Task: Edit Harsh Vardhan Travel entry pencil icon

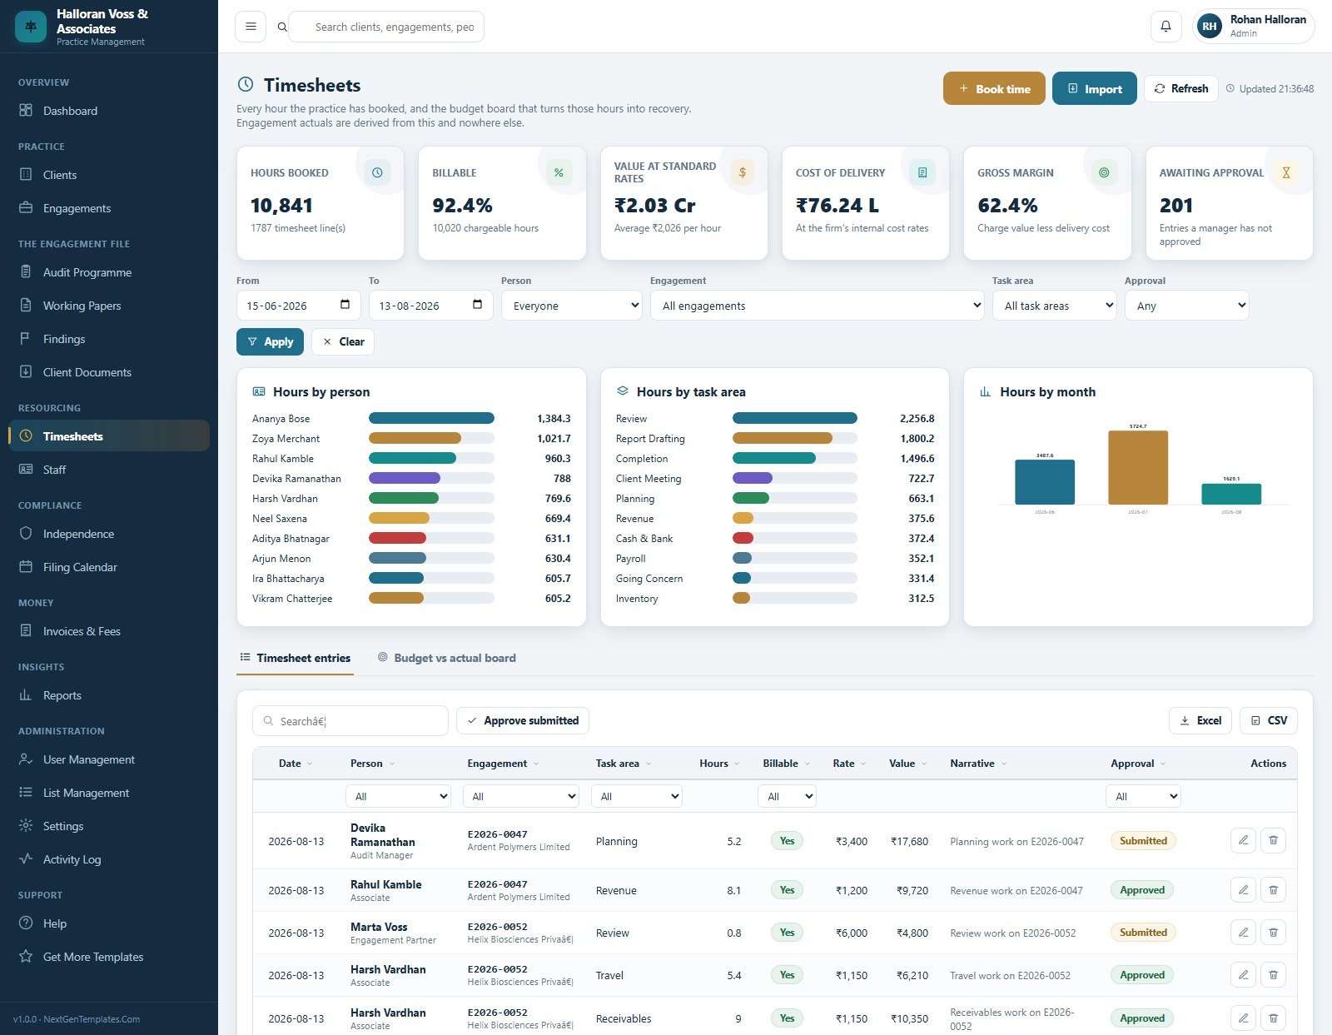Action: click(x=1243, y=975)
